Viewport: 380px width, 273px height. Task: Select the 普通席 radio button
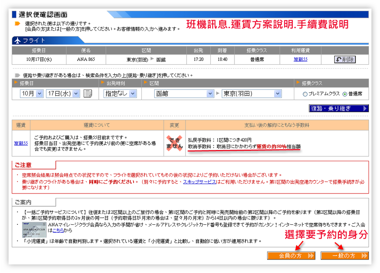[x=345, y=94]
